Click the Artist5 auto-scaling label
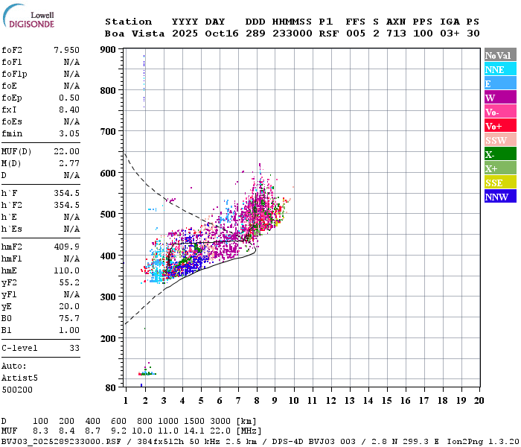The width and height of the screenshot is (521, 447). click(19, 378)
